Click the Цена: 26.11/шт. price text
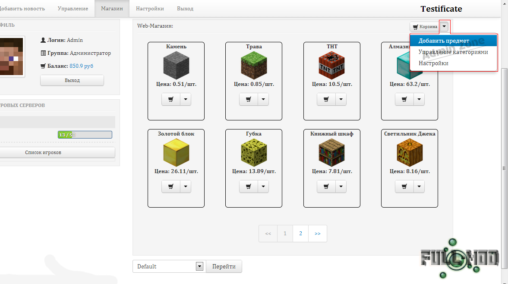Screen dimensions: 508x284 tap(176, 171)
